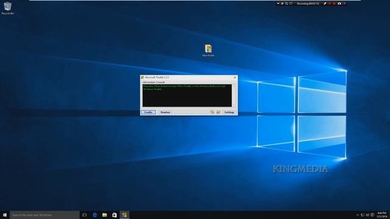Click the pencil annotate icon on recorder bar

click(x=325, y=4)
